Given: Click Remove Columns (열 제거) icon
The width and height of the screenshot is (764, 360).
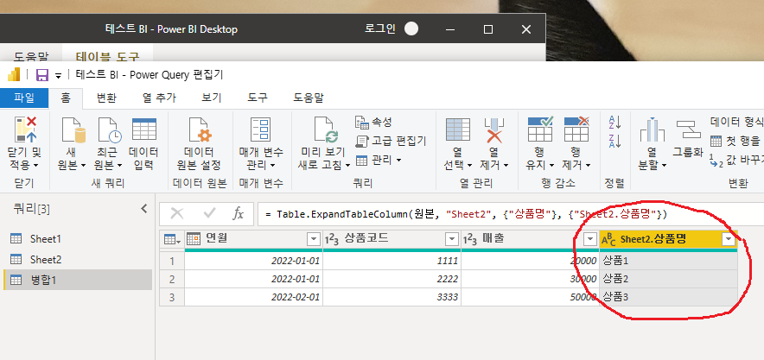Looking at the screenshot, I should click(494, 131).
